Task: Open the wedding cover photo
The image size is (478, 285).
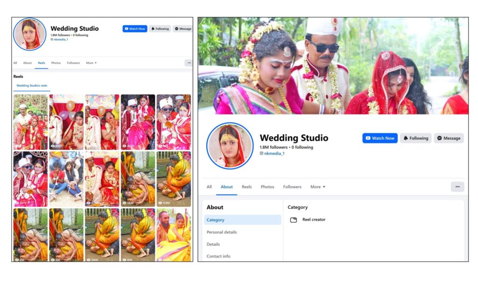Action: (333, 66)
